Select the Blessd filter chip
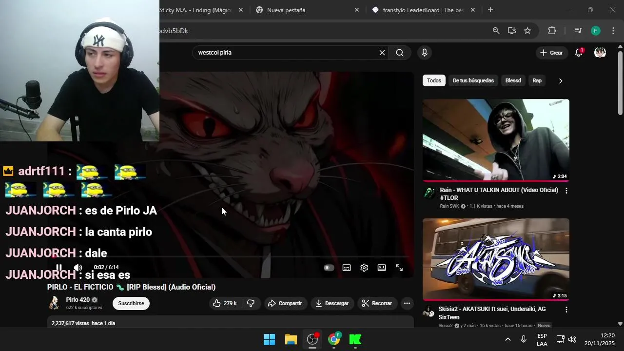The height and width of the screenshot is (351, 624). [x=513, y=80]
